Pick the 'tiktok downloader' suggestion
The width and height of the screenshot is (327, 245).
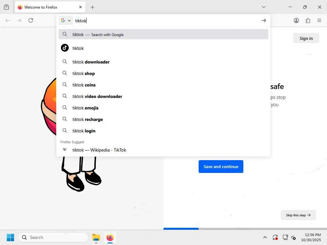pos(163,62)
